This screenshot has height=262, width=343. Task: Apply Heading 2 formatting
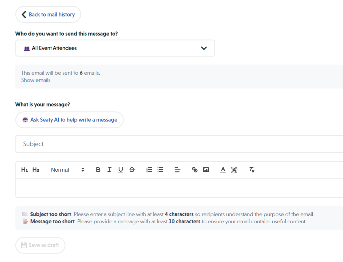click(x=35, y=170)
